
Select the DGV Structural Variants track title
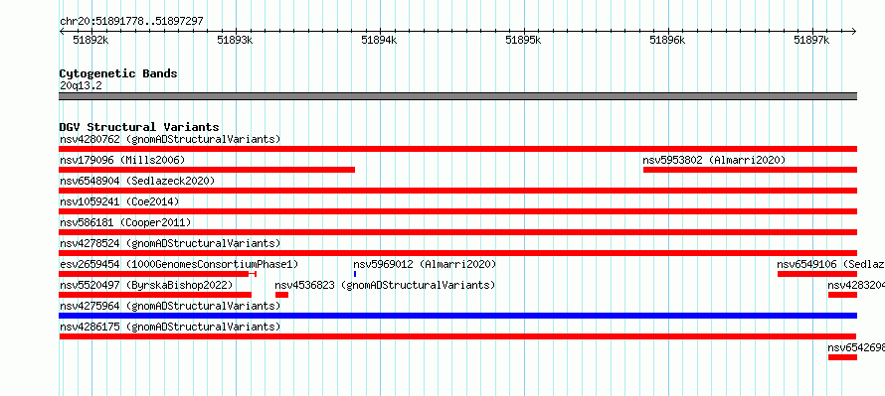coord(139,127)
